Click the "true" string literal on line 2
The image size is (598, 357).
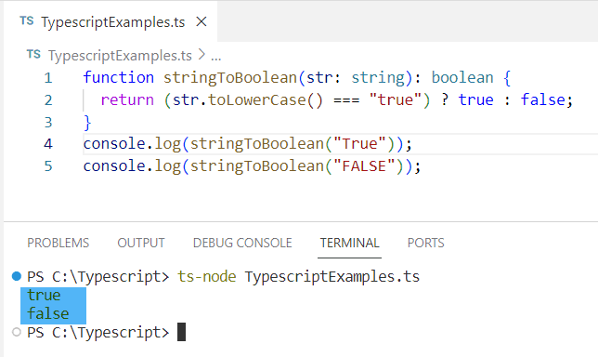396,99
